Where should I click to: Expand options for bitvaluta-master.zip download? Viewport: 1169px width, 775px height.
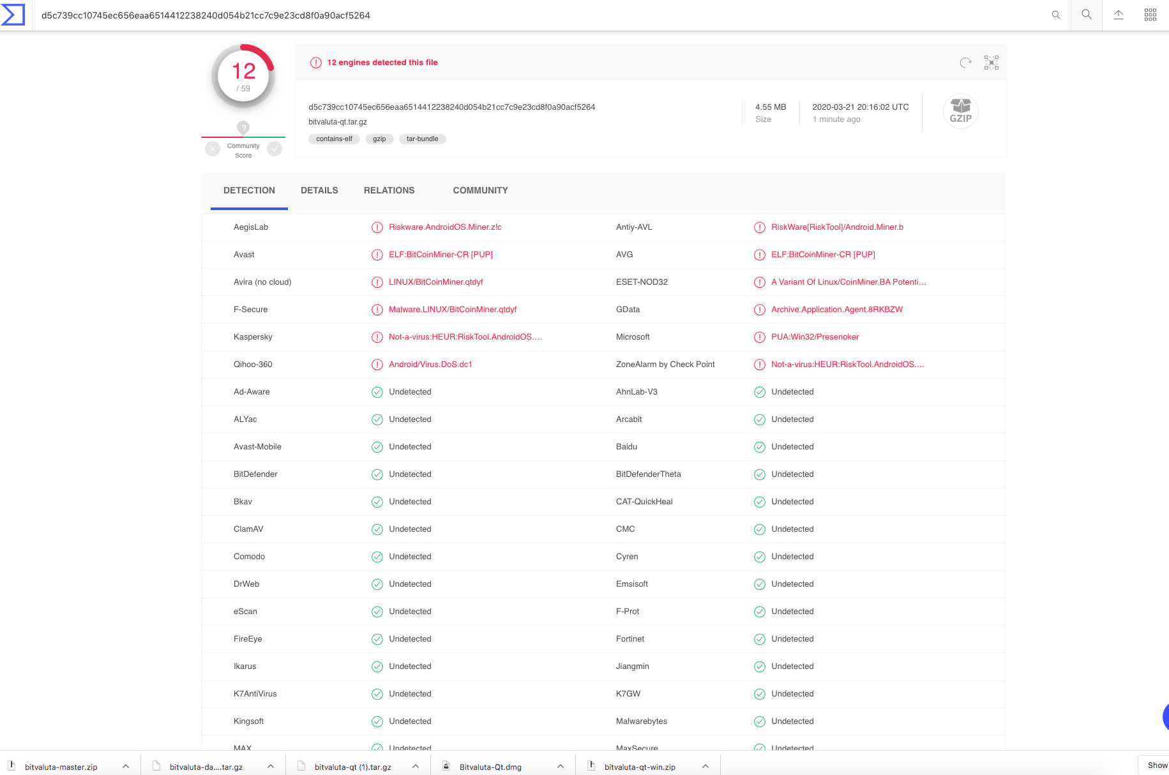click(126, 766)
